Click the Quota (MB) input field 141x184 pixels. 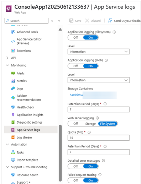tap(99, 138)
